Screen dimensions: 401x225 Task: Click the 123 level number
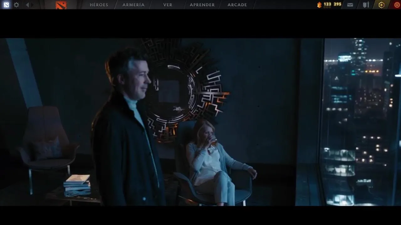tap(327, 4)
